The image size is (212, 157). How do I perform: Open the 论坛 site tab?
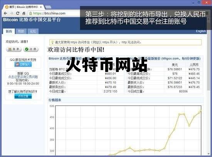click(x=33, y=31)
